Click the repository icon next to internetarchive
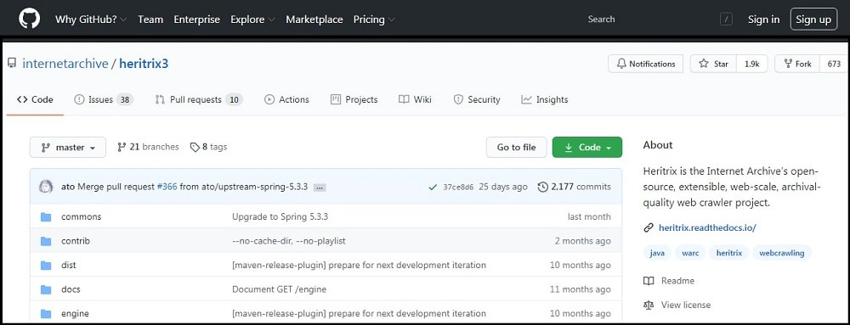Screen dimensions: 850x325 [x=11, y=64]
